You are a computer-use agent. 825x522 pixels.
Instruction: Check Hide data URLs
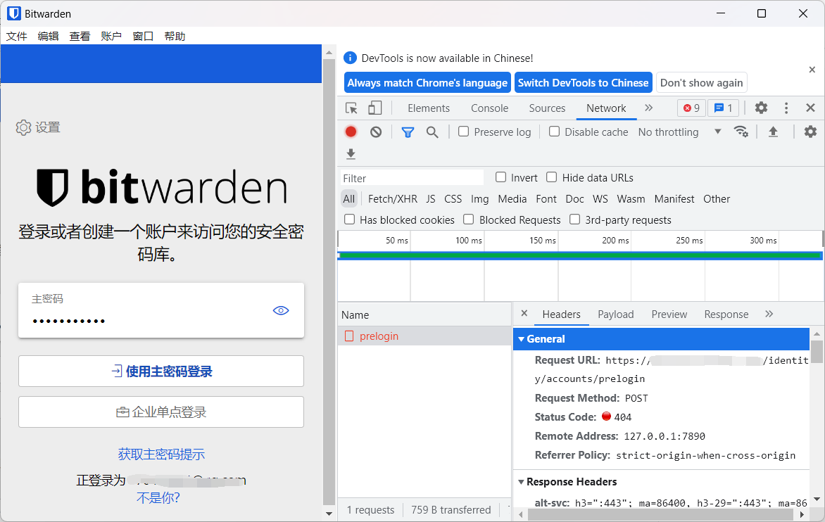coord(551,177)
